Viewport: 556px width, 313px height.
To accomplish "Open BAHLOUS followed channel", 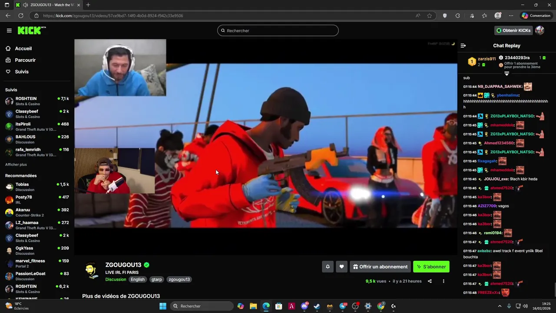I will point(37,139).
